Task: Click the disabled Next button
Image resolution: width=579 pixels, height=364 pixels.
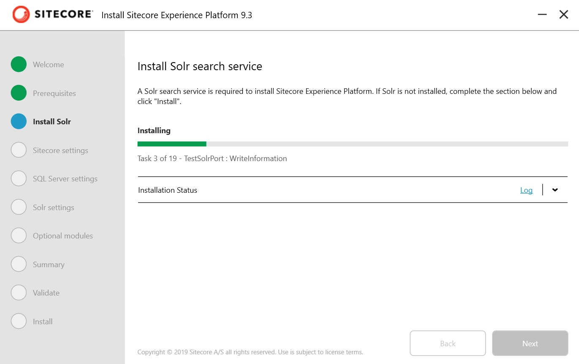Action: 530,343
